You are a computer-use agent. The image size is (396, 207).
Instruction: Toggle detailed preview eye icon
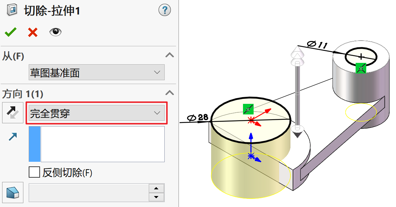(x=55, y=32)
